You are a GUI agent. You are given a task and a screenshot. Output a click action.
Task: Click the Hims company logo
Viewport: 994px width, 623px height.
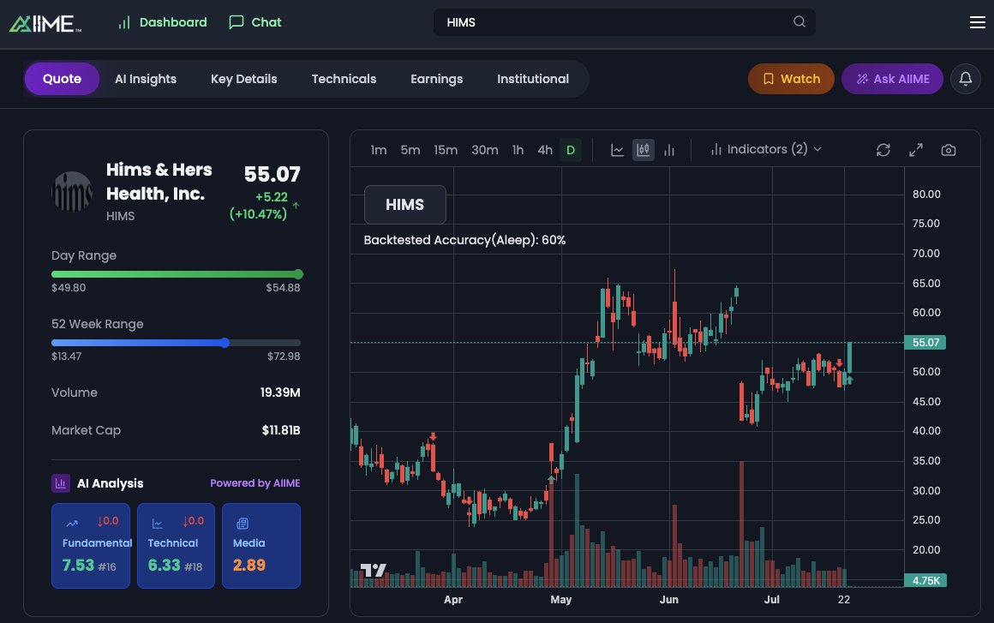(72, 191)
